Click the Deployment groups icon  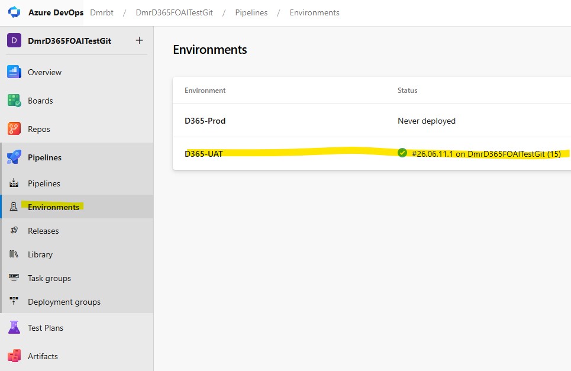(x=14, y=301)
